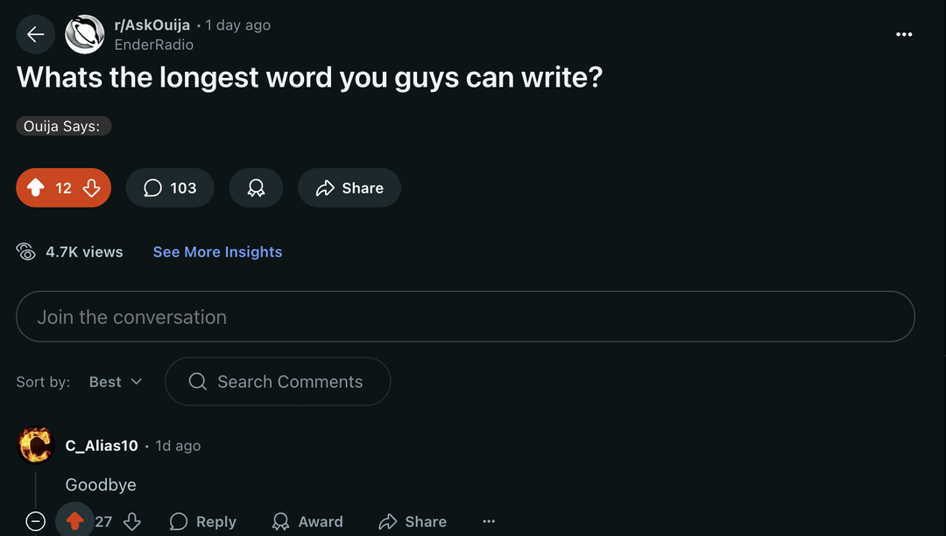Open See More Insights link
The height and width of the screenshot is (536, 946).
coord(217,252)
